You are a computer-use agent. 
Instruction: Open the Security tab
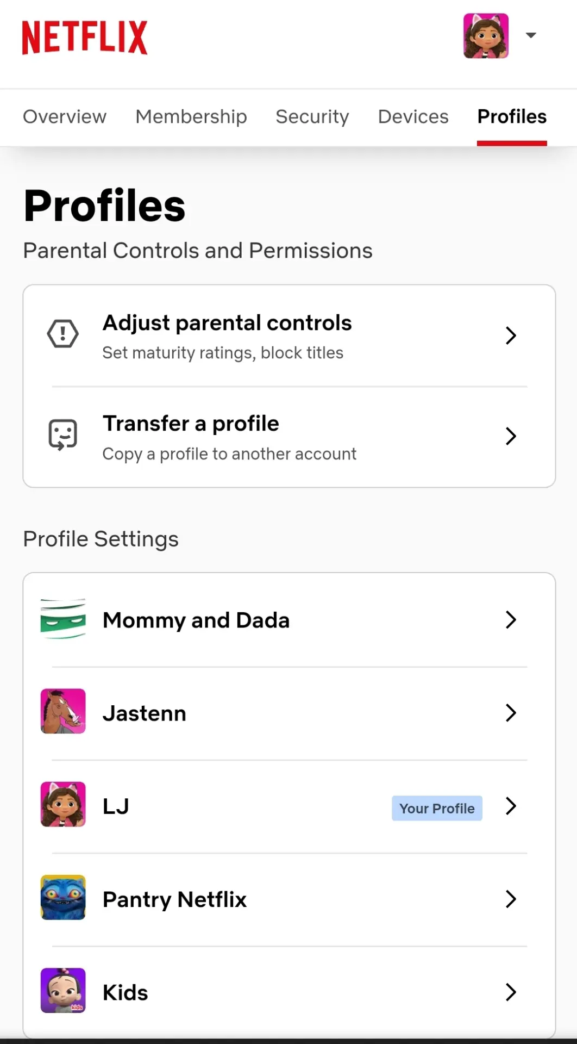312,116
